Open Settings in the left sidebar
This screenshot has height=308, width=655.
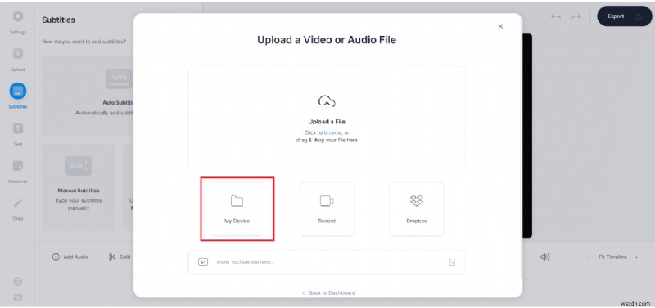click(x=17, y=22)
